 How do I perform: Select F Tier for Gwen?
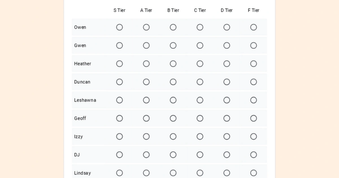click(x=253, y=45)
